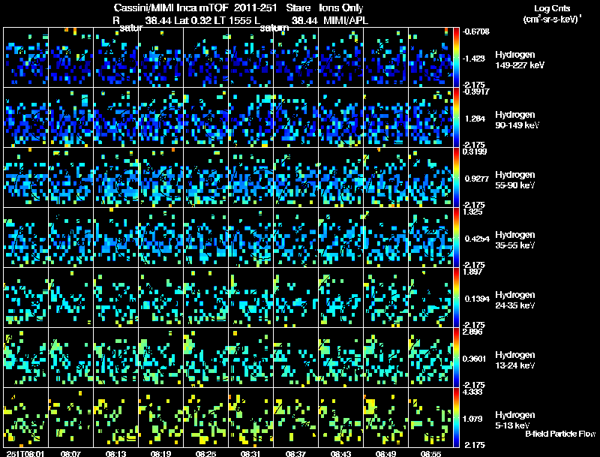Click the '2011-251' date text in title
Image resolution: width=600 pixels, height=457 pixels.
[x=255, y=8]
